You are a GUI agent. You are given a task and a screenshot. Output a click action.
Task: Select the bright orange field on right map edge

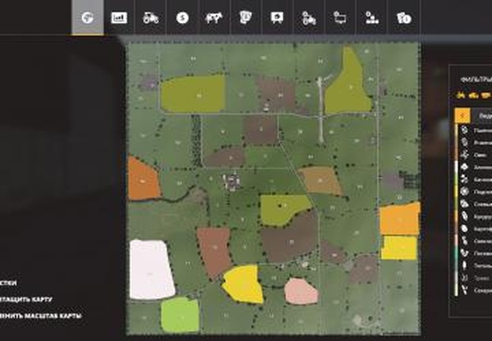(x=399, y=219)
